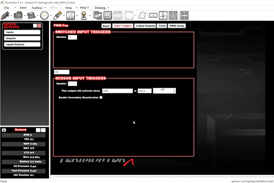The width and height of the screenshot is (274, 183).
Task: Click the IAC Position 0% readout
Action: click(x=23, y=175)
